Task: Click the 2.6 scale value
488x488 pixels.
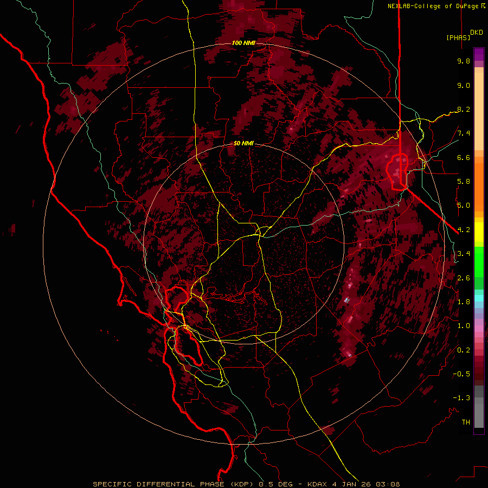Action: tap(464, 278)
